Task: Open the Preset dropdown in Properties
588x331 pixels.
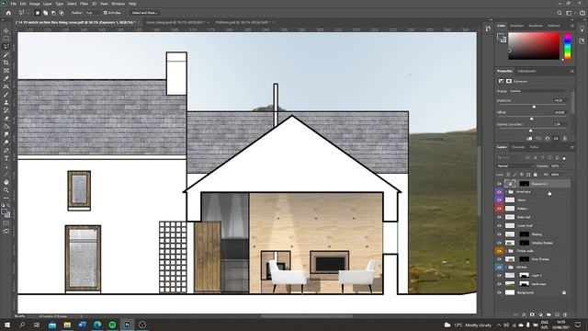Action: click(x=538, y=91)
